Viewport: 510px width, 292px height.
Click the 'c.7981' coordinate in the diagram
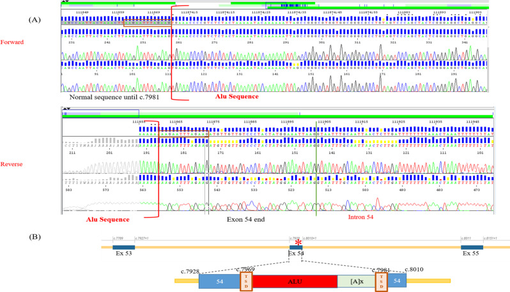381,270
